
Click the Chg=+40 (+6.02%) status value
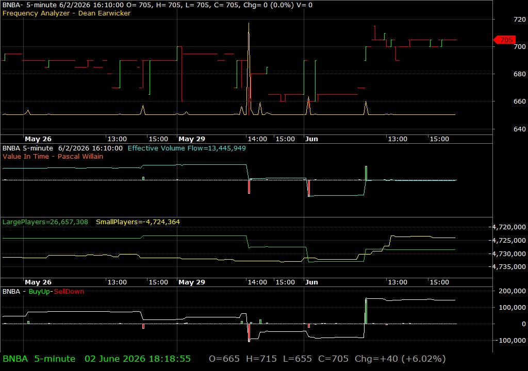pyautogui.click(x=400, y=359)
